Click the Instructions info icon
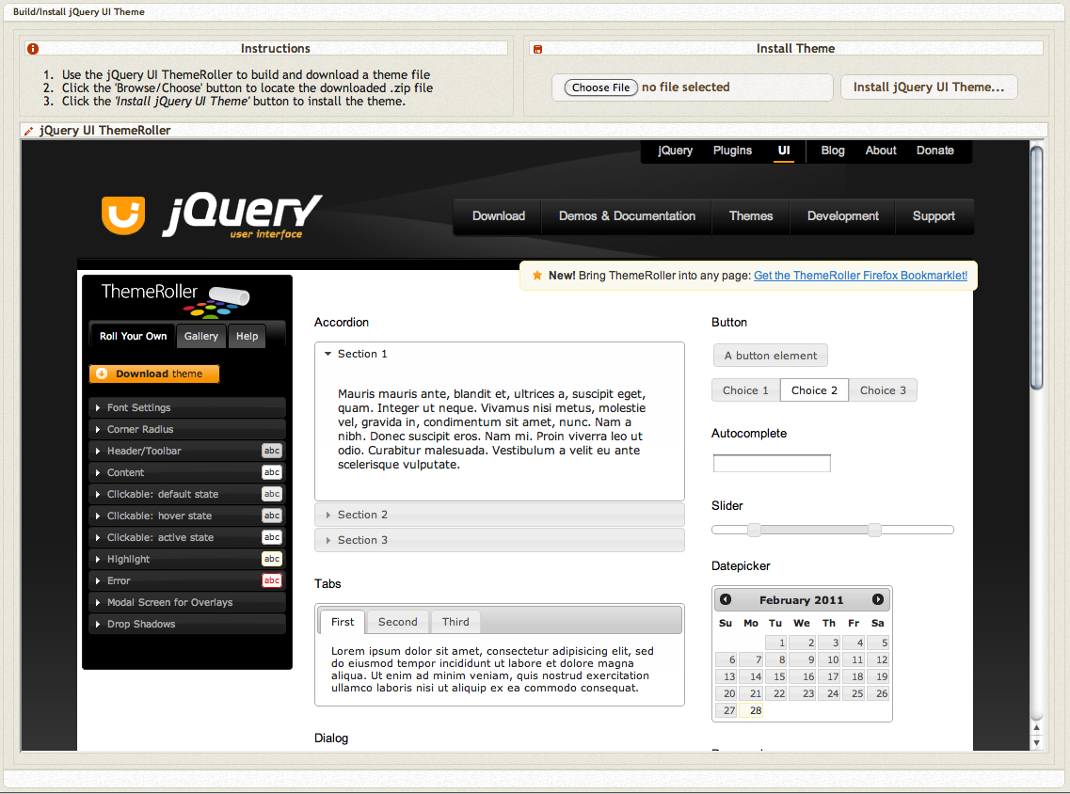This screenshot has height=794, width=1070. (x=33, y=48)
